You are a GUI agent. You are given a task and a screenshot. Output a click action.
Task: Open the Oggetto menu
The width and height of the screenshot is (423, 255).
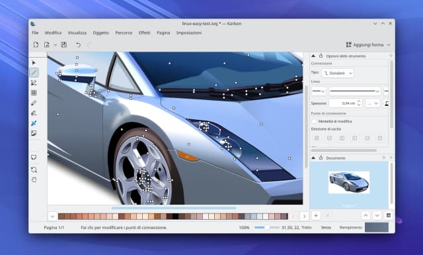pos(101,32)
